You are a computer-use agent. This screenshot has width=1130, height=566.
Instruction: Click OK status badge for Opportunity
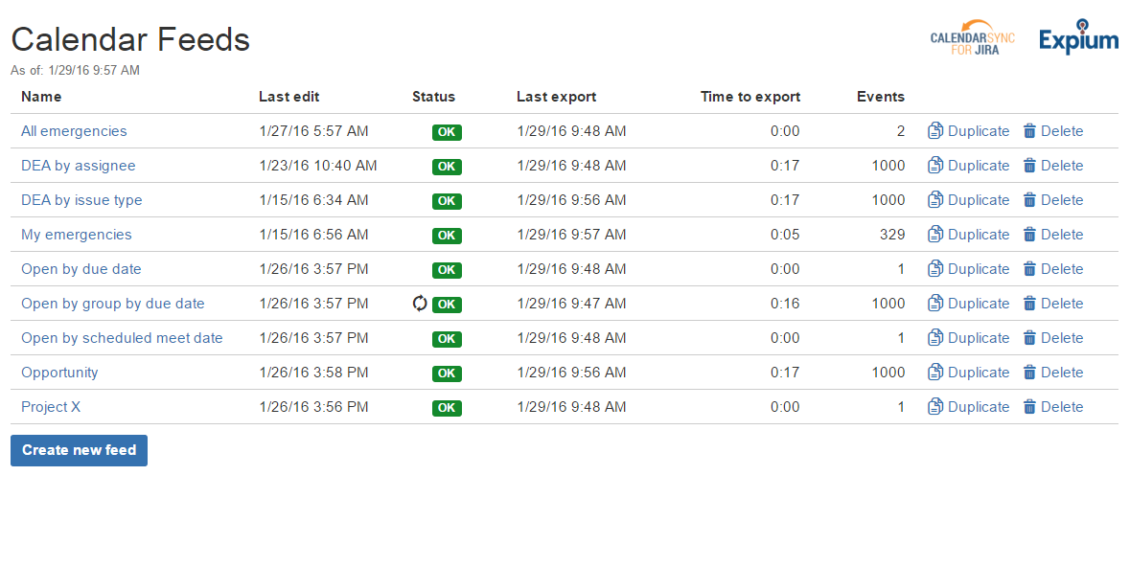pyautogui.click(x=447, y=374)
